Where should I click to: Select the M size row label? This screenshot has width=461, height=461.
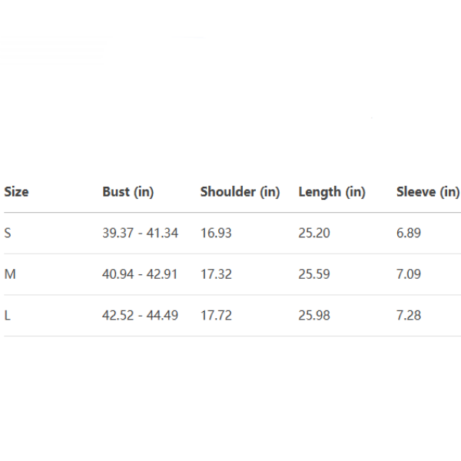point(9,274)
